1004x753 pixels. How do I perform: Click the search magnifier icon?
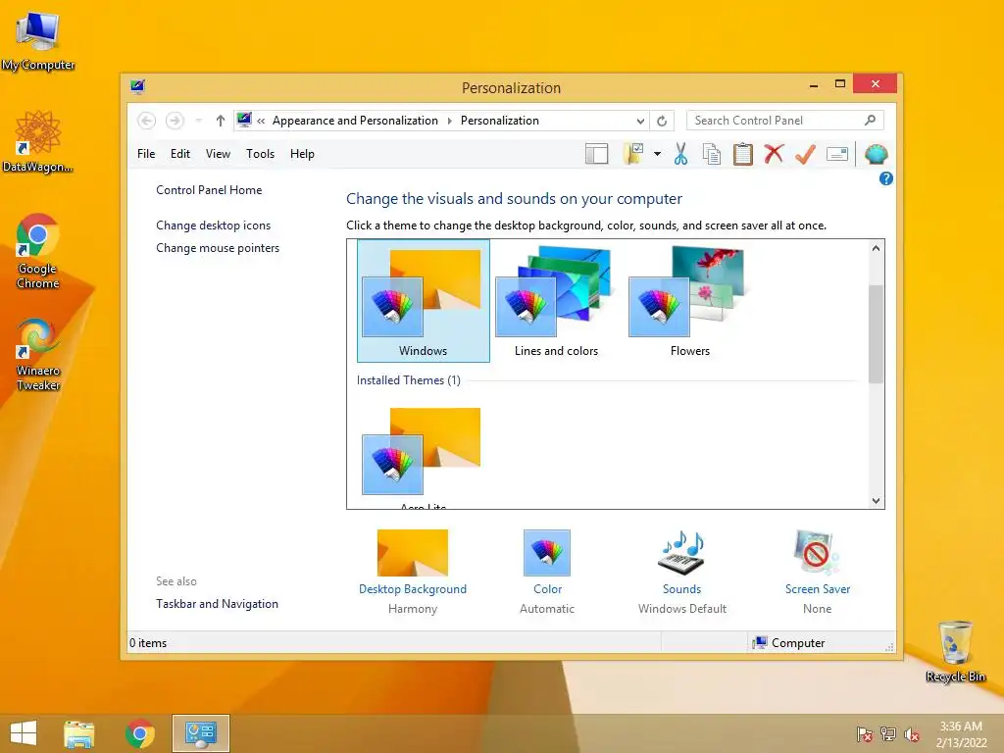(x=870, y=121)
